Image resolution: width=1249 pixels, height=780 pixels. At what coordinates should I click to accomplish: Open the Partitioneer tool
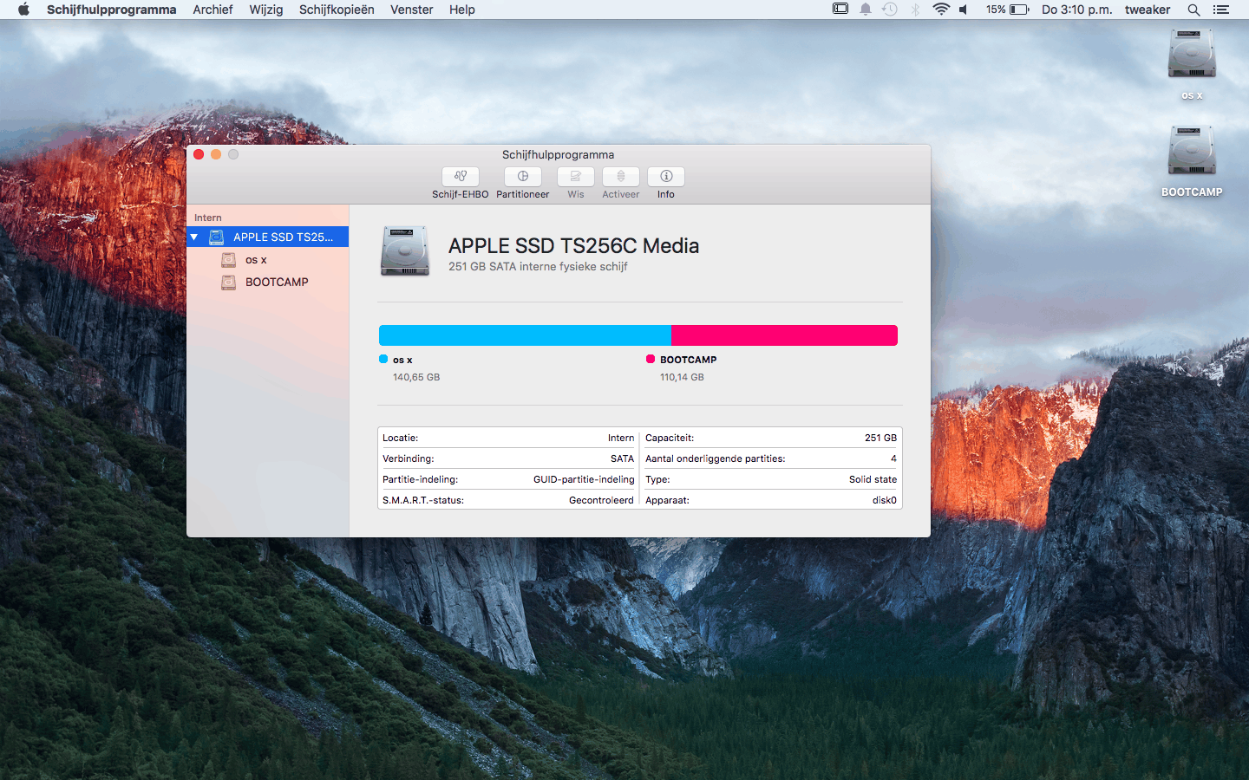tap(523, 177)
